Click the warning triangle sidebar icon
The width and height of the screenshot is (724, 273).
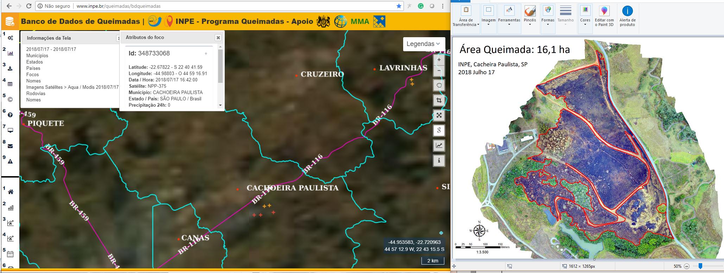click(x=10, y=161)
